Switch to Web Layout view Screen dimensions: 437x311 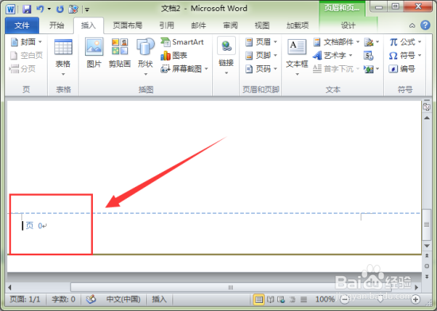[x=281, y=300]
